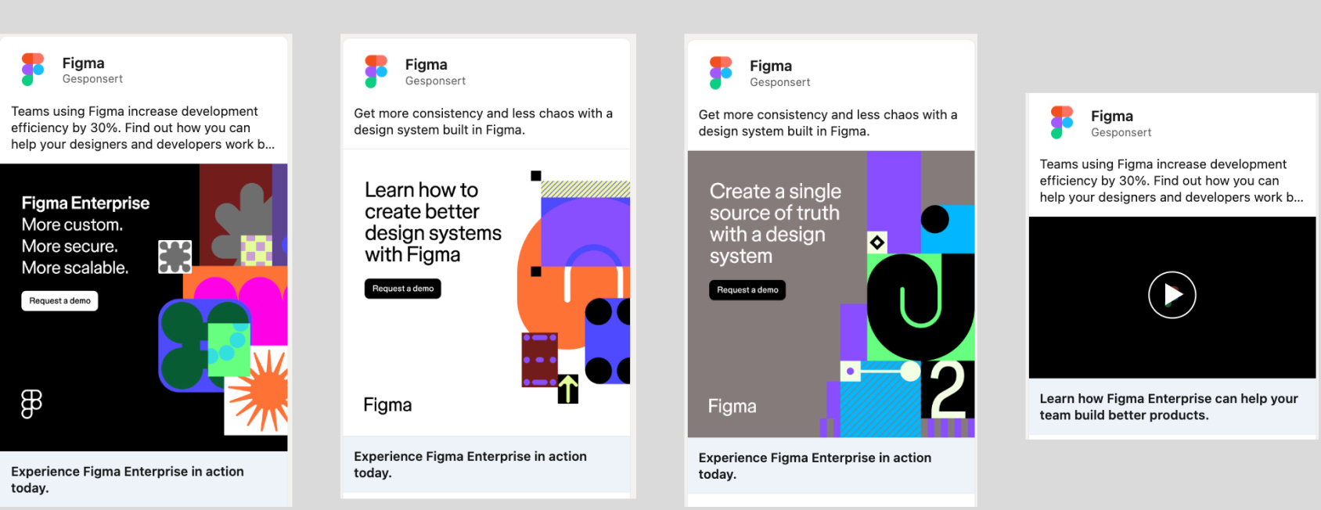Click 'Request a demo' in the Figma Enterprise ad
Viewport: 1321px width, 510px height.
pos(59,300)
